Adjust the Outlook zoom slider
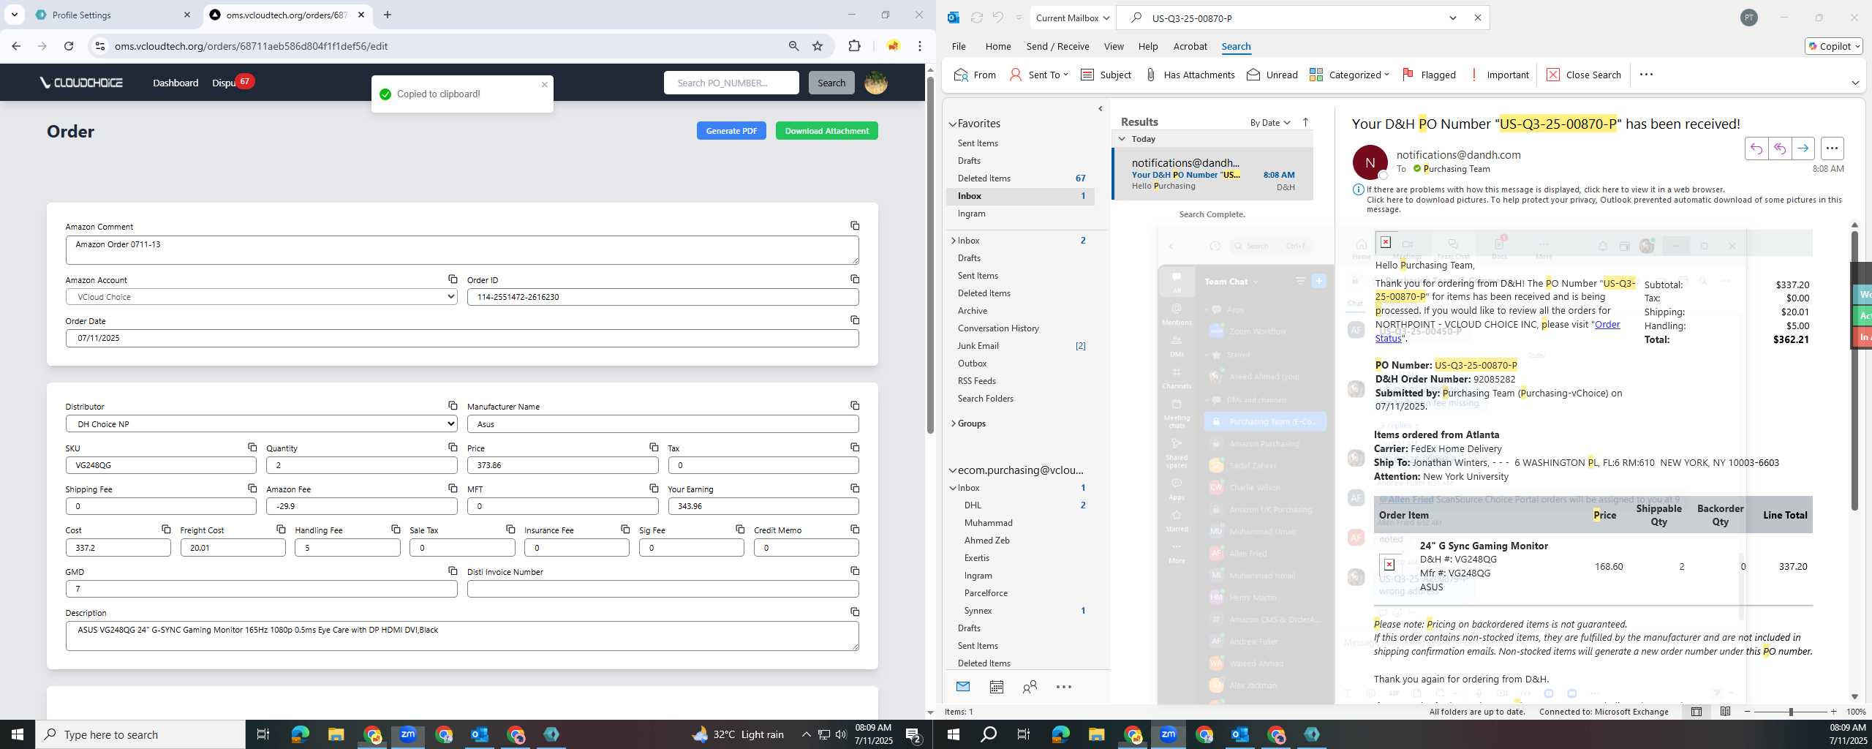The image size is (1872, 749). (1790, 712)
